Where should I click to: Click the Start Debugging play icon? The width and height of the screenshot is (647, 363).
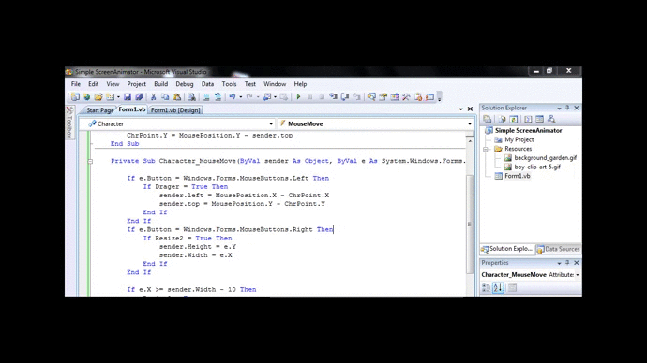tap(298, 96)
